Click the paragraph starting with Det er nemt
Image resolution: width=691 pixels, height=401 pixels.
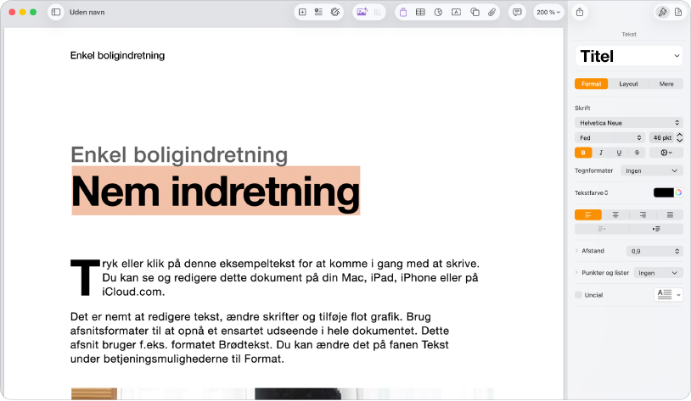click(260, 337)
